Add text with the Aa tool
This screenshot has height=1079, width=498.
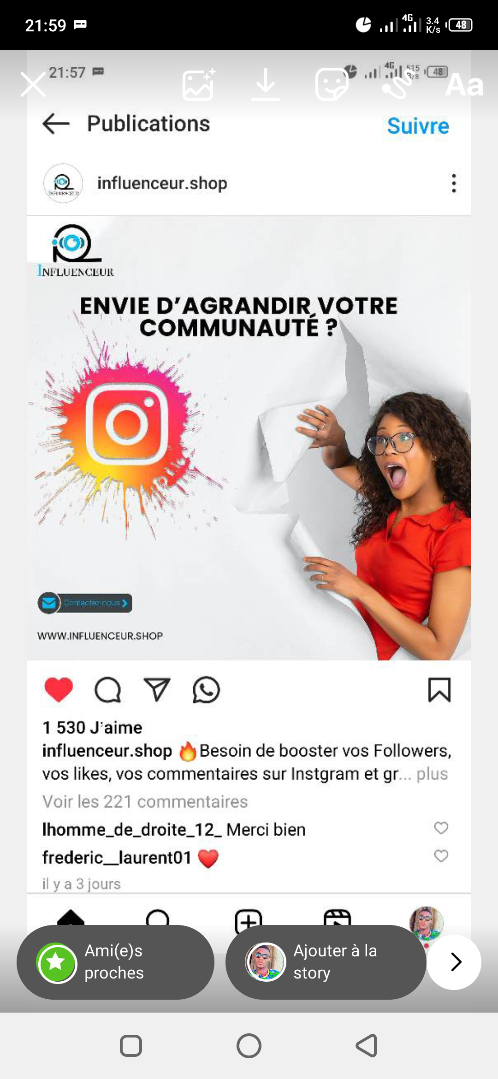pos(464,85)
